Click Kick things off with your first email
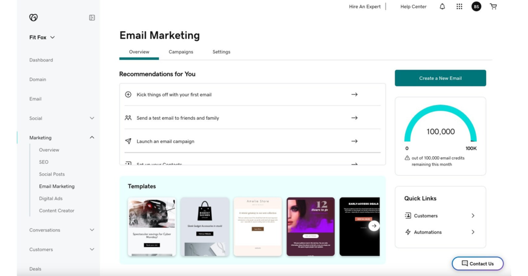The width and height of the screenshot is (528, 276). (x=174, y=94)
